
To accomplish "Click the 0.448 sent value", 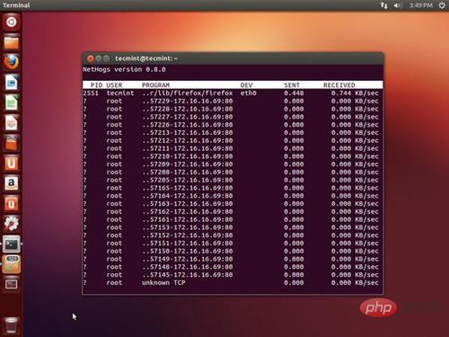I will (294, 93).
